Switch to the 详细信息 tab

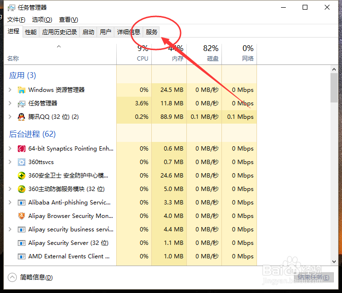pyautogui.click(x=128, y=32)
